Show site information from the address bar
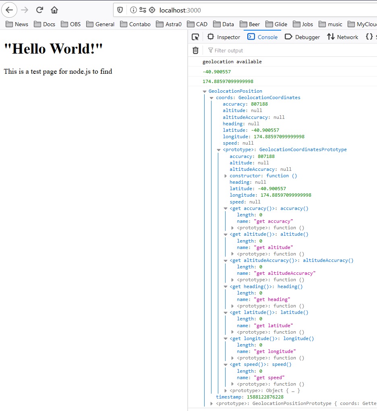Image resolution: width=377 pixels, height=411 pixels. [133, 10]
